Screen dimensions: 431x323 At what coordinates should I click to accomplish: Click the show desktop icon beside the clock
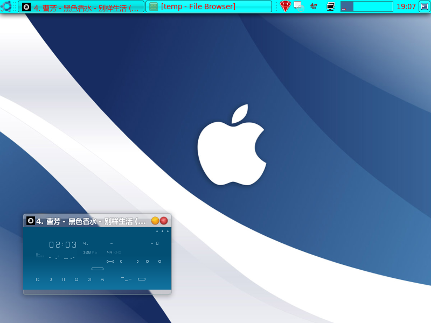(424, 6)
